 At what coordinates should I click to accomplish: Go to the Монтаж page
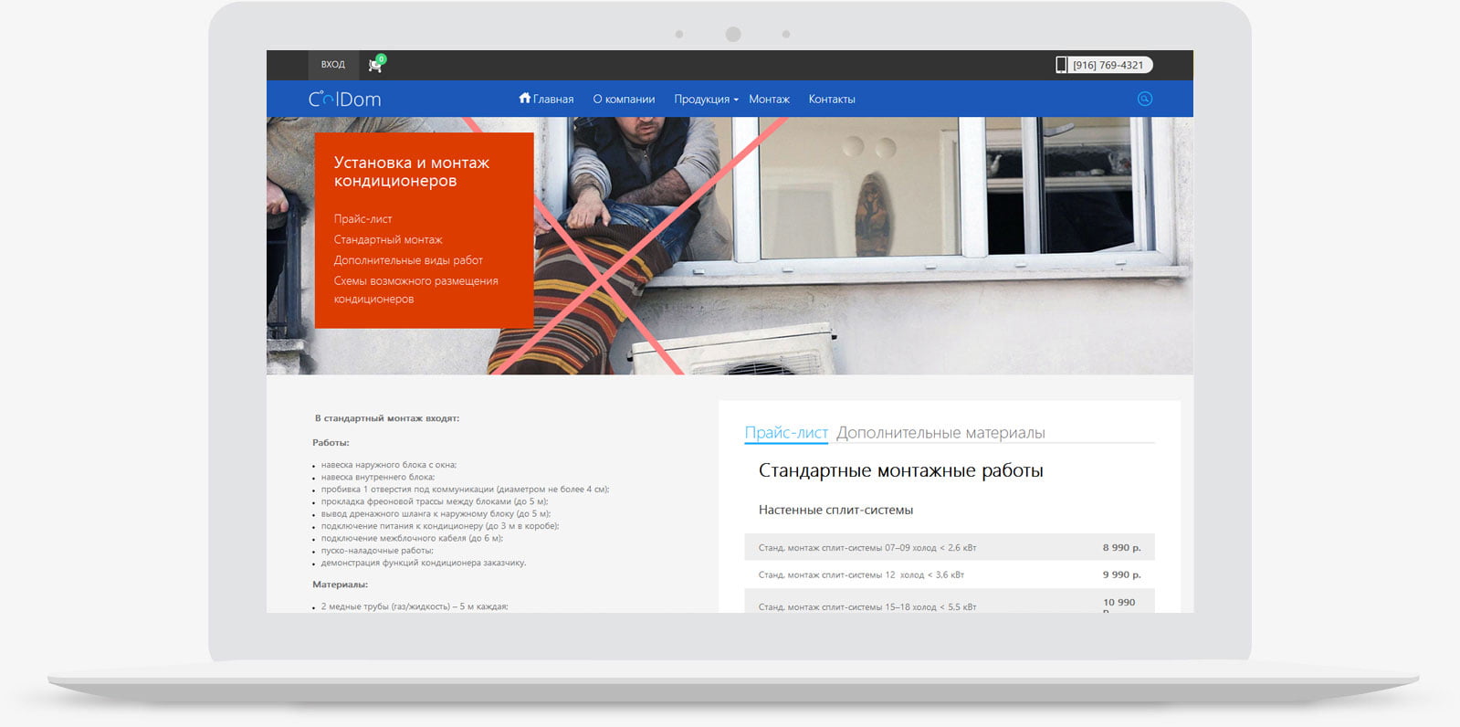(769, 100)
